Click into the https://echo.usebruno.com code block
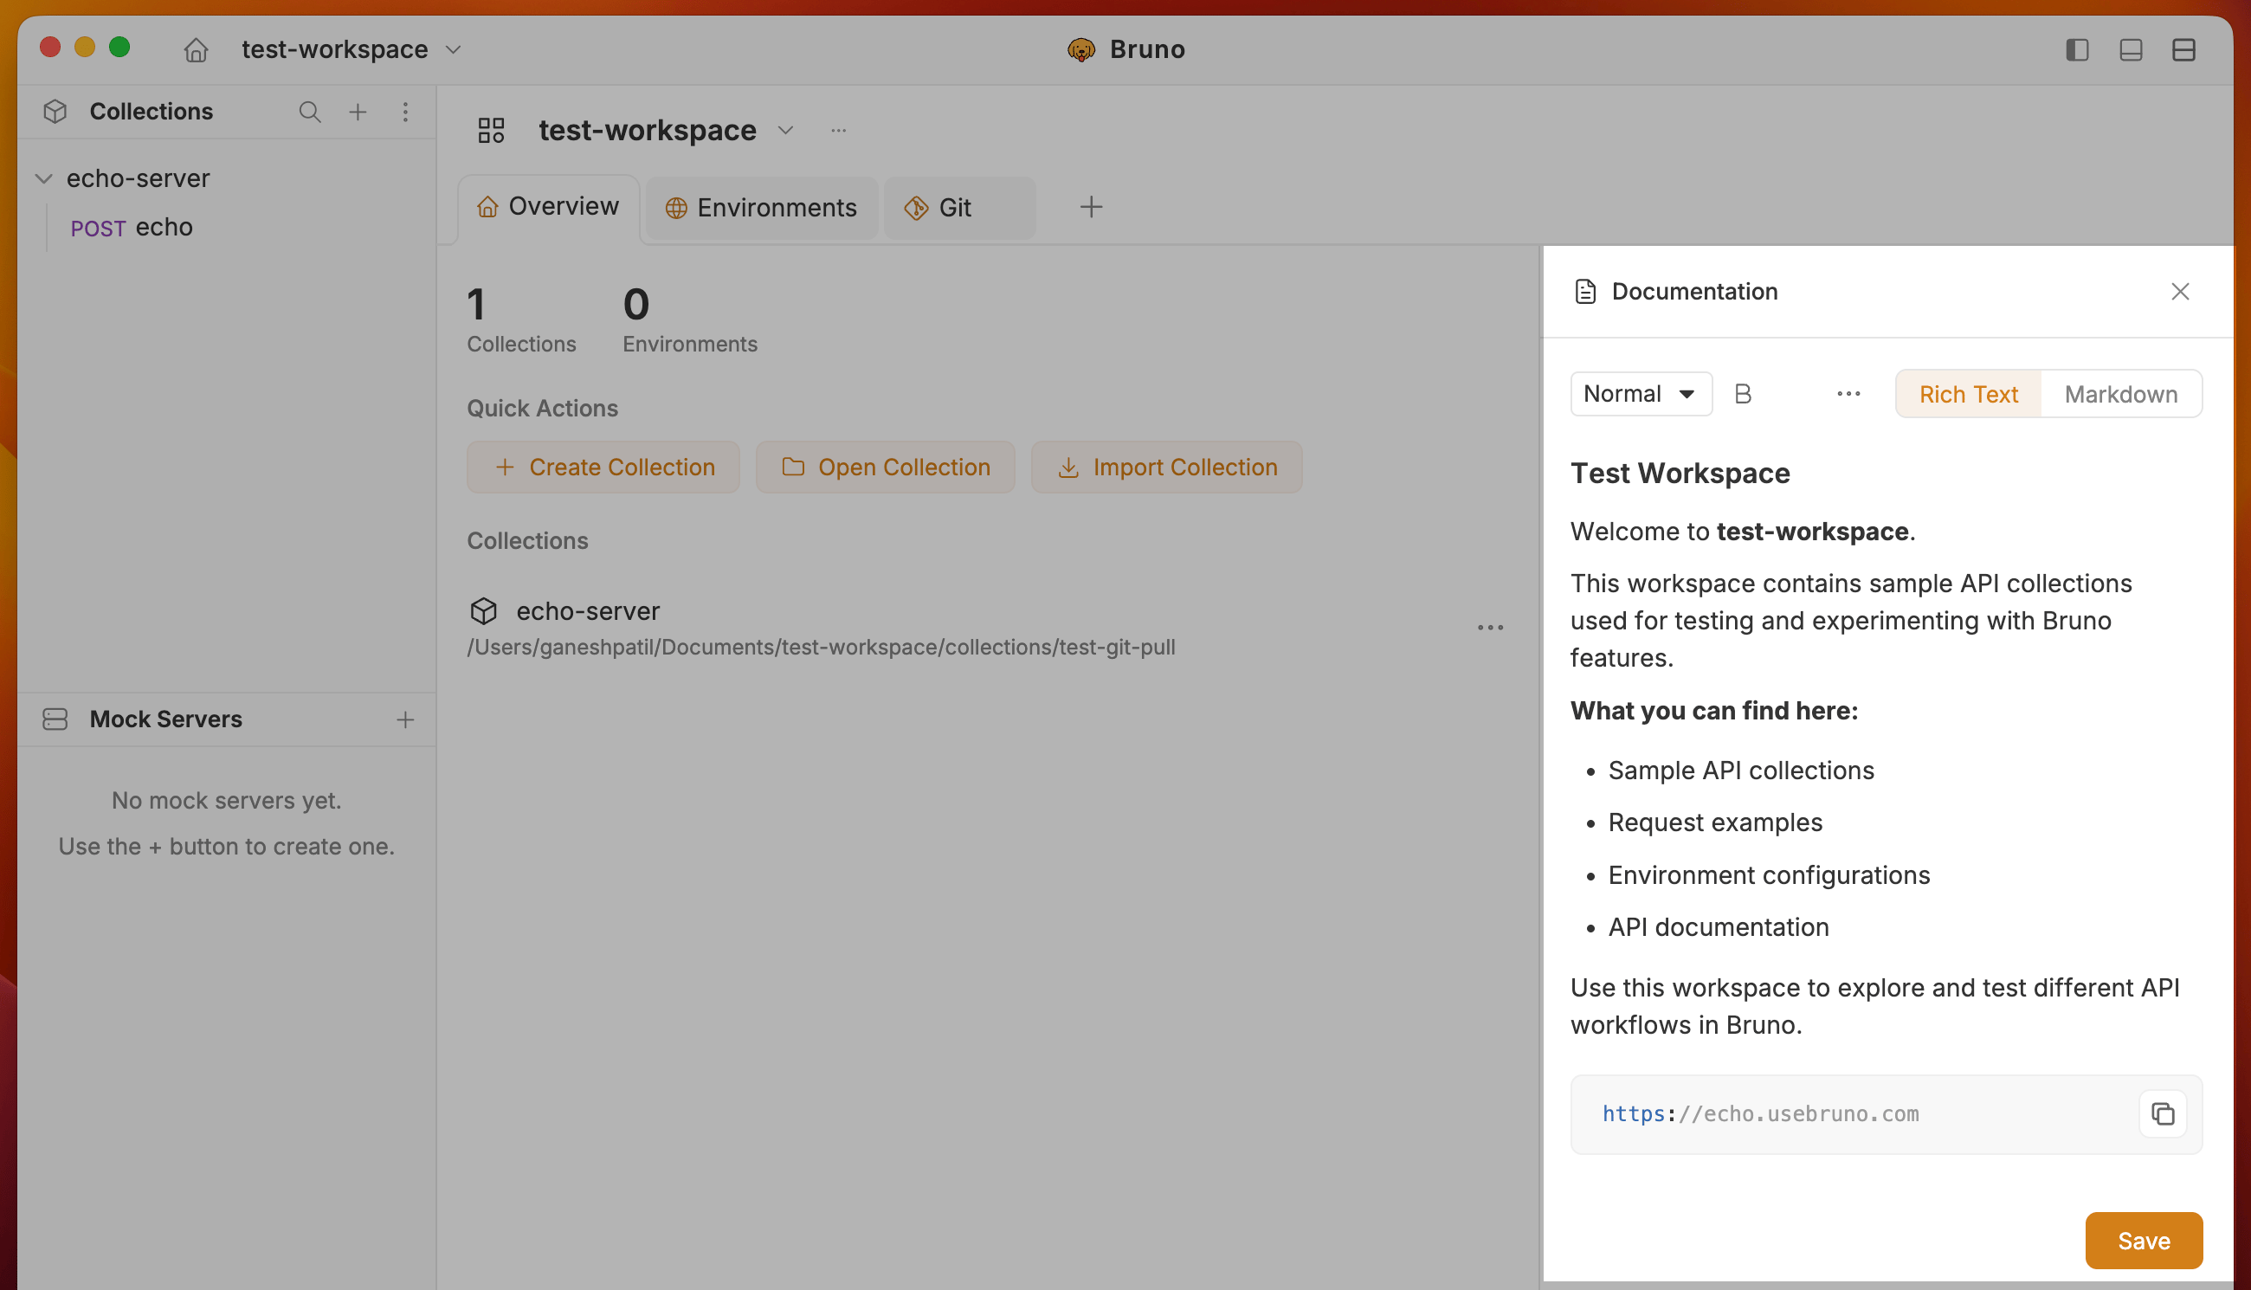 click(x=1760, y=1113)
